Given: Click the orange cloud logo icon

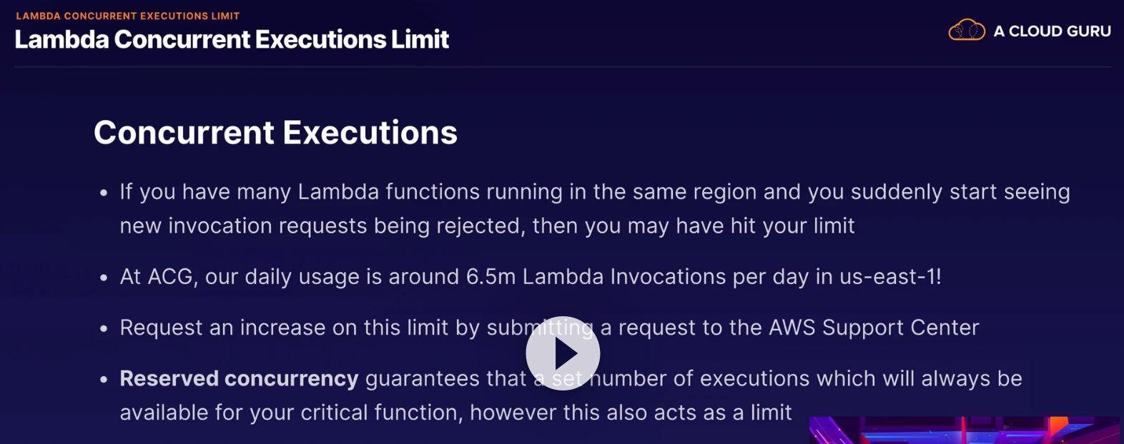Looking at the screenshot, I should pos(966,31).
